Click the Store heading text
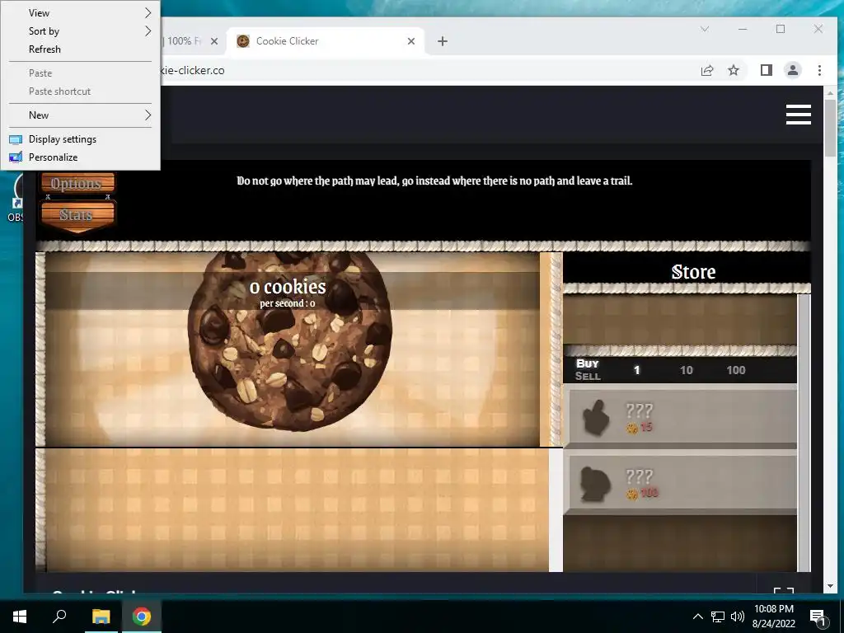The height and width of the screenshot is (633, 844). point(693,272)
